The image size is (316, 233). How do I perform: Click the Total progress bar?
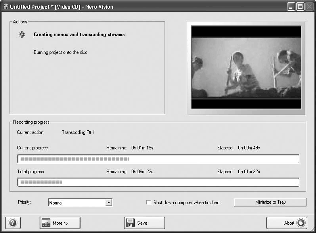coord(158,182)
